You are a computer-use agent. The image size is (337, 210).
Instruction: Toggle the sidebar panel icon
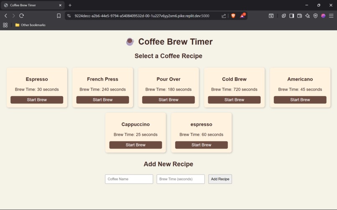point(292,16)
